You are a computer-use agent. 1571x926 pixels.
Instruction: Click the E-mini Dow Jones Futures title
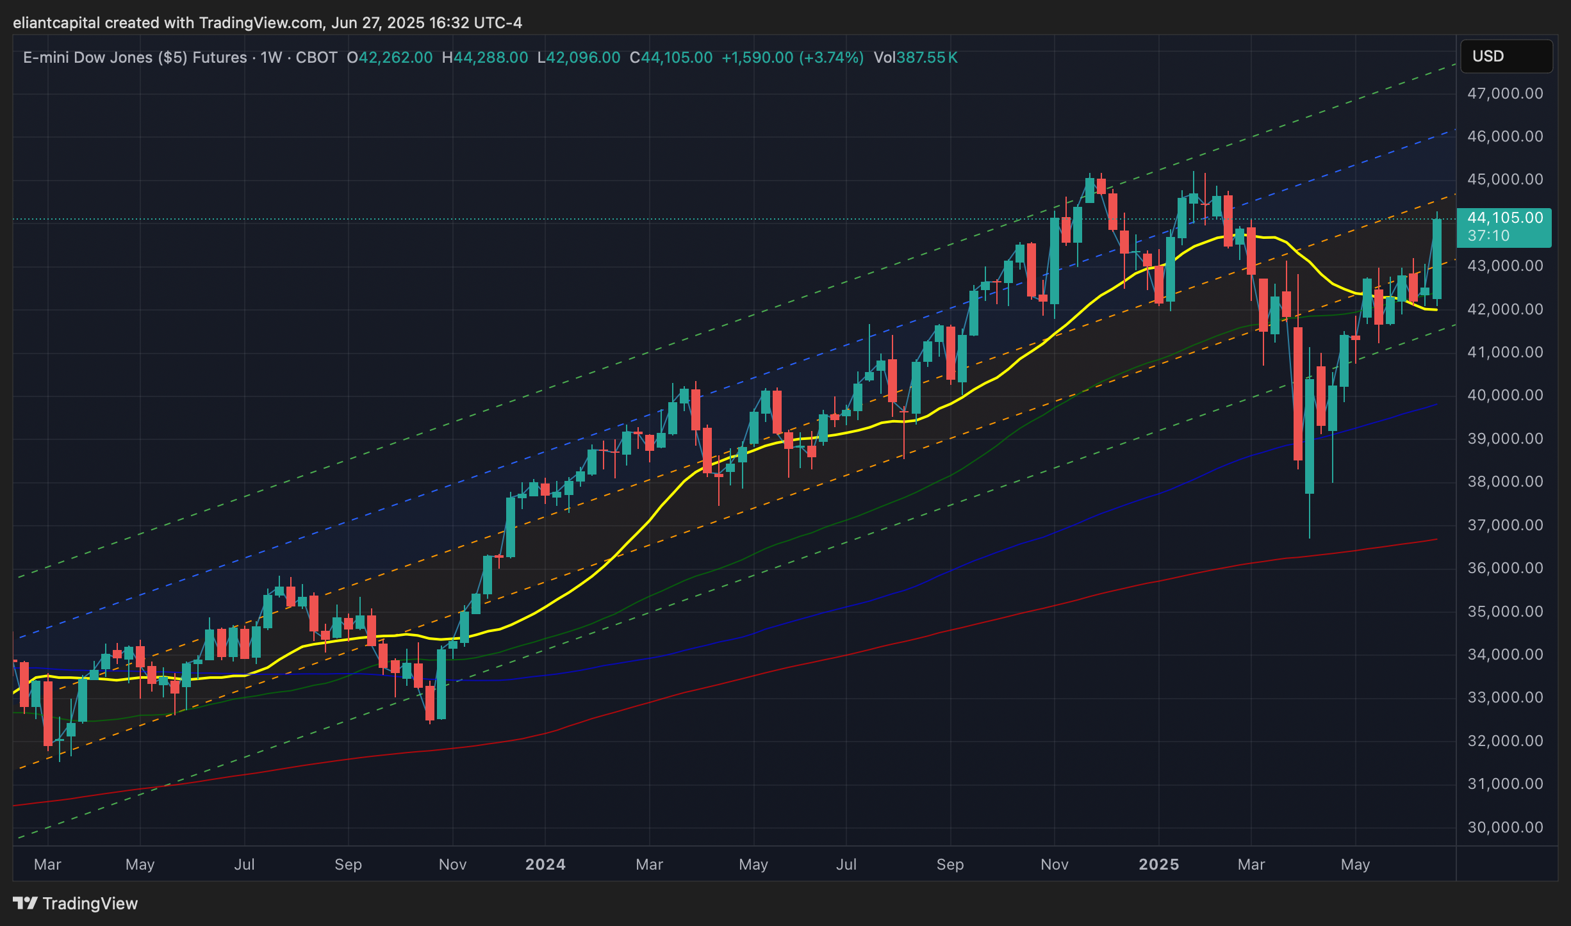135,58
